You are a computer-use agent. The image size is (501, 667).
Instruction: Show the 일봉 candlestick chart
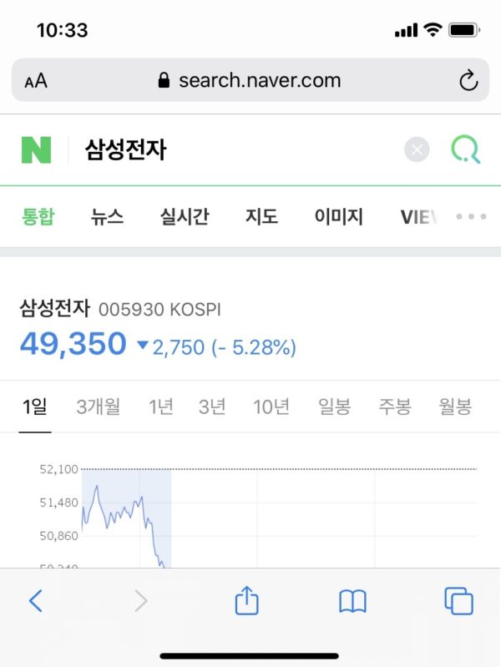(334, 407)
